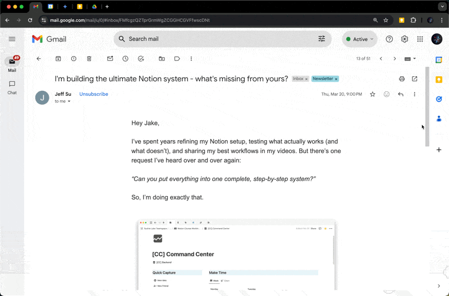449x296 pixels.
Task: Open the Command Center screenshot image
Action: (x=236, y=255)
